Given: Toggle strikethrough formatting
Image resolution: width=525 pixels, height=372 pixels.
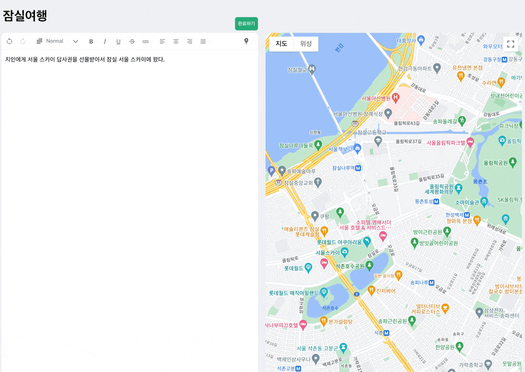Looking at the screenshot, I should coord(132,41).
